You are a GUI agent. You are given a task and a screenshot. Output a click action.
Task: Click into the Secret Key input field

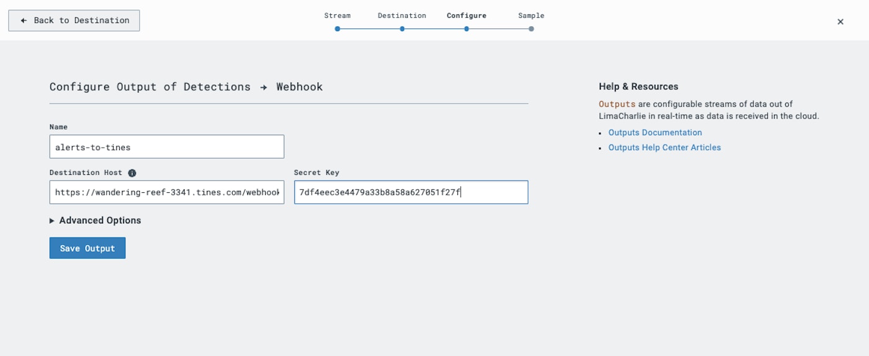[x=411, y=192]
